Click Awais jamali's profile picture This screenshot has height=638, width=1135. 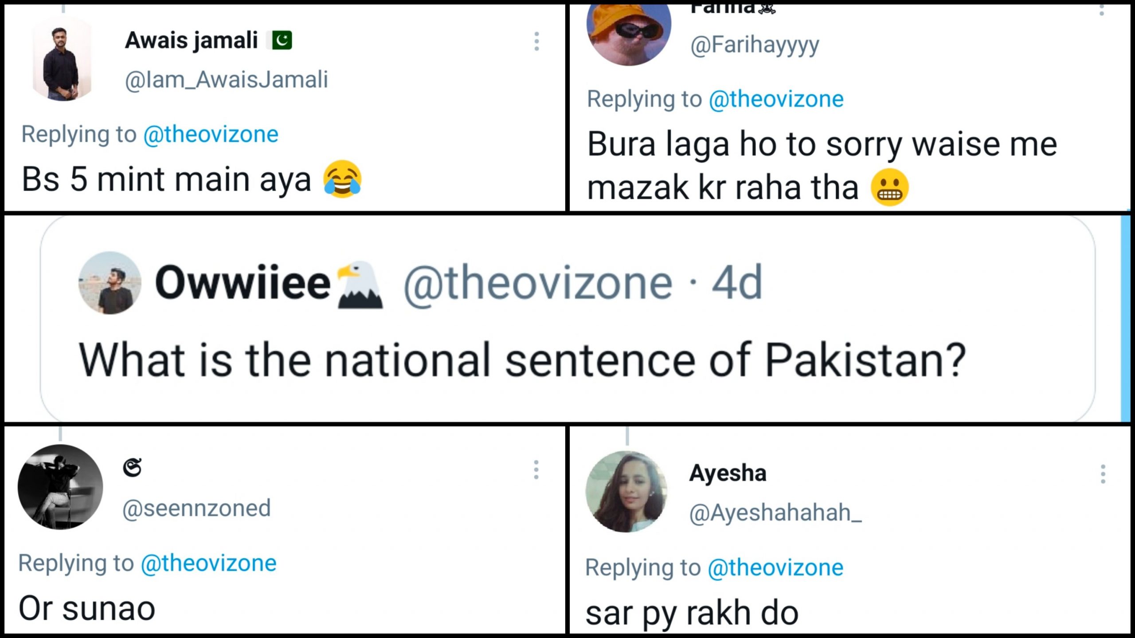tap(62, 60)
